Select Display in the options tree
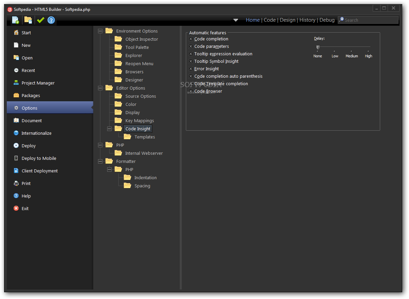The height and width of the screenshot is (299, 409). click(x=133, y=112)
